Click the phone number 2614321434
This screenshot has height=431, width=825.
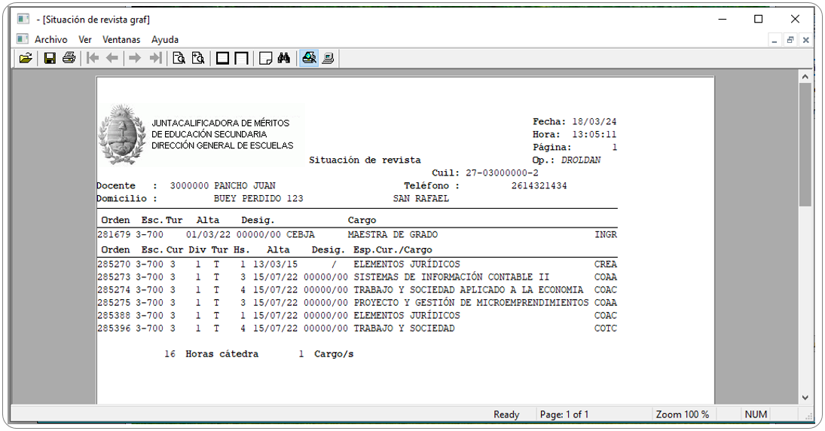[x=539, y=186]
